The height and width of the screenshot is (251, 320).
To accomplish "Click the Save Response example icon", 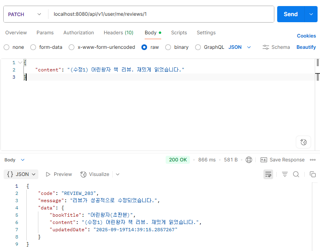I will (x=264, y=160).
